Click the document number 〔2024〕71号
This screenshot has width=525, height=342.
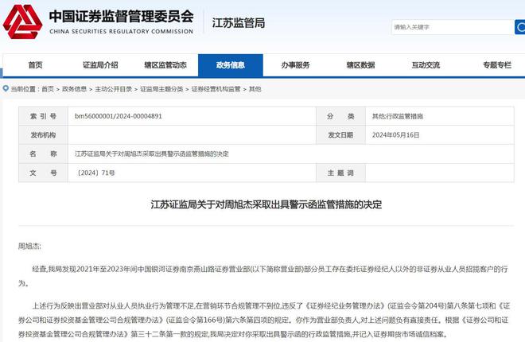[x=95, y=173]
